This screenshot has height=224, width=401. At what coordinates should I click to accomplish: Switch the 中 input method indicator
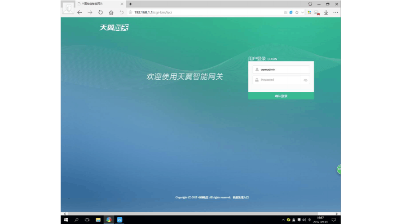[x=310, y=220]
